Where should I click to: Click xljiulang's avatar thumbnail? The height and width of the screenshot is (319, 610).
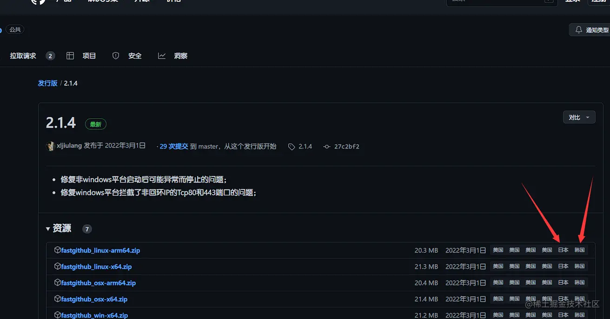pyautogui.click(x=51, y=146)
